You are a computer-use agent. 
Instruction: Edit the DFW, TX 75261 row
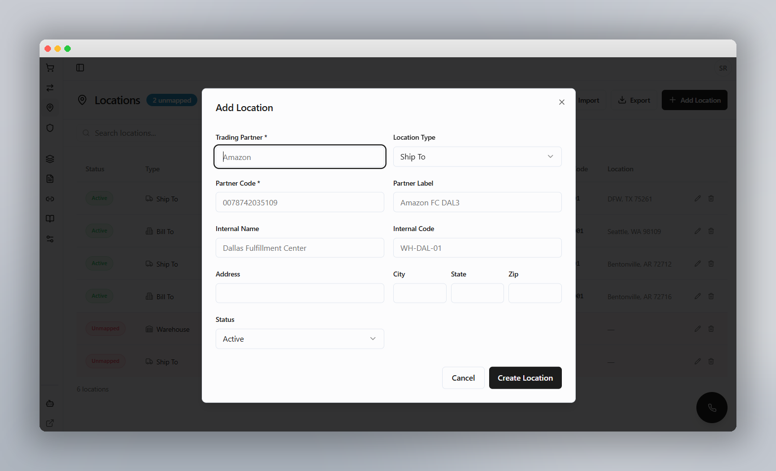(x=697, y=198)
